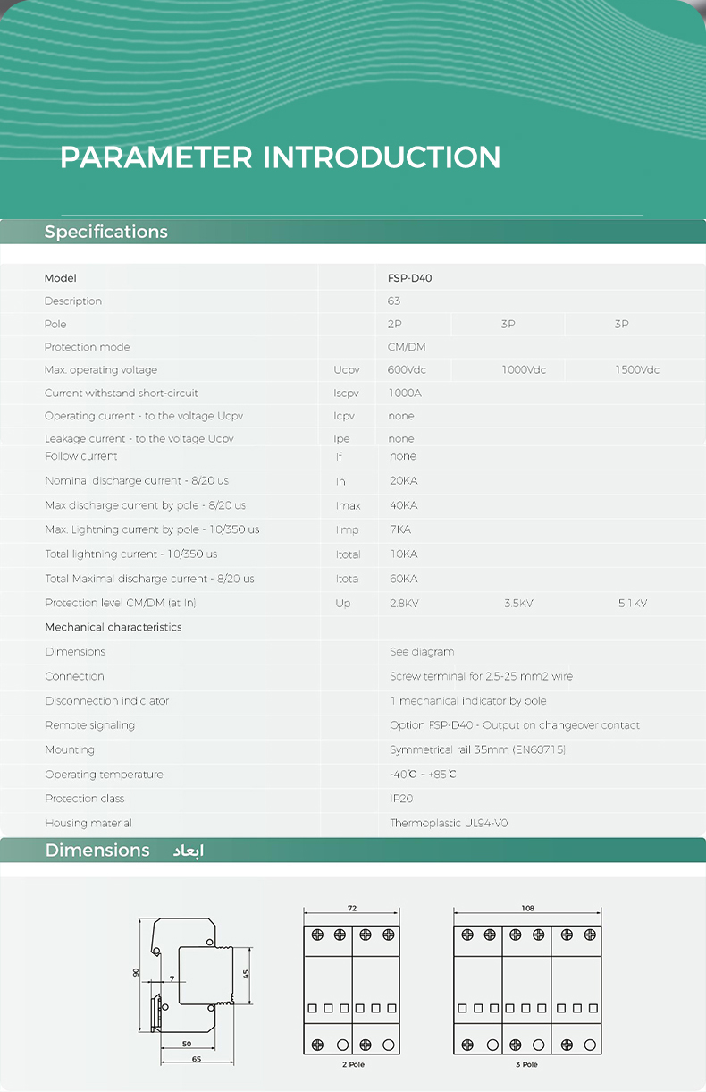Image resolution: width=706 pixels, height=1092 pixels.
Task: Click the FSP-D40 model value
Action: [410, 278]
